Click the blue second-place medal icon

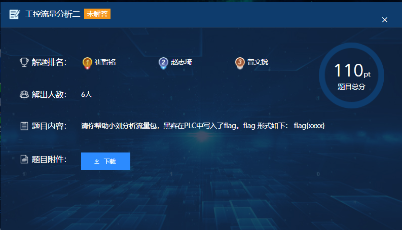coord(163,63)
